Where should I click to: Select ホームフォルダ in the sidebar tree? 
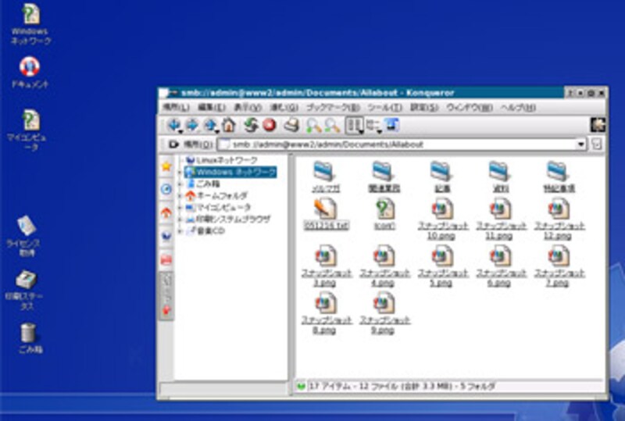(x=216, y=196)
